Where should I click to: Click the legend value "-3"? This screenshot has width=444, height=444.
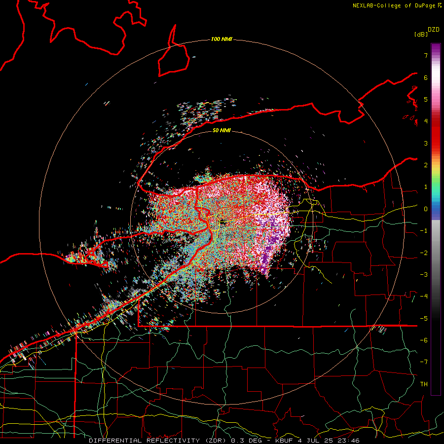pos(424,274)
